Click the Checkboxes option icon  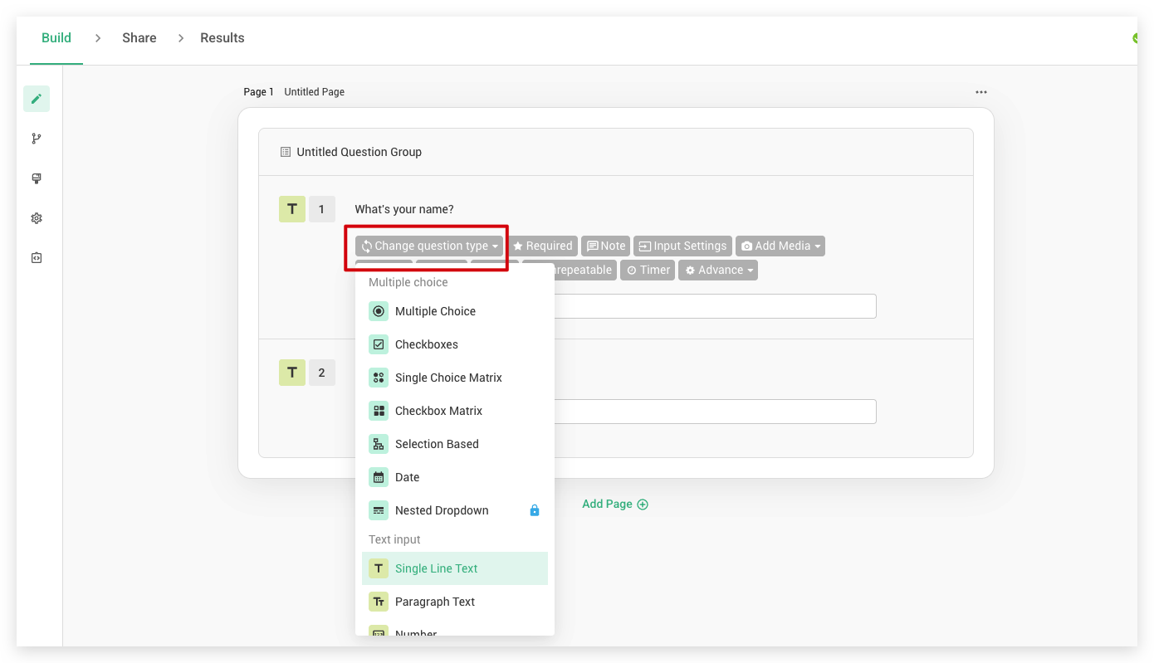coord(379,344)
